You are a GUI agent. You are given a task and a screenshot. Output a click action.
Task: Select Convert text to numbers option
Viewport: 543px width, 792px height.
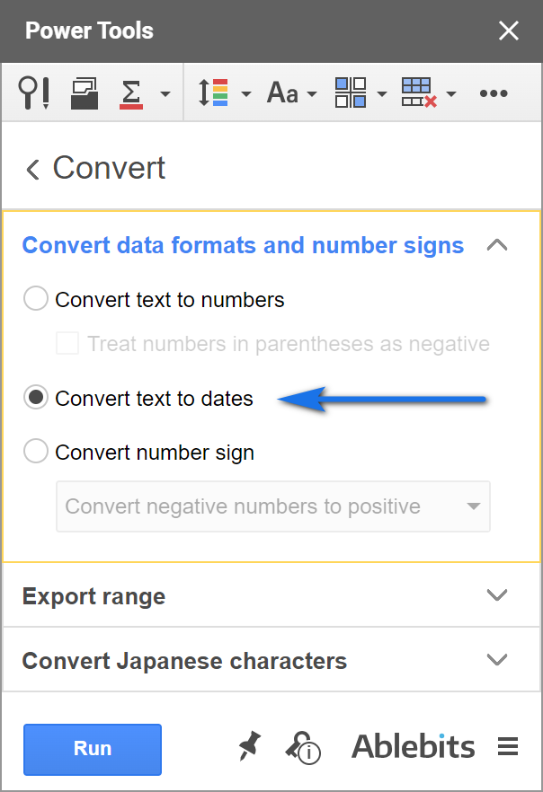pyautogui.click(x=36, y=299)
